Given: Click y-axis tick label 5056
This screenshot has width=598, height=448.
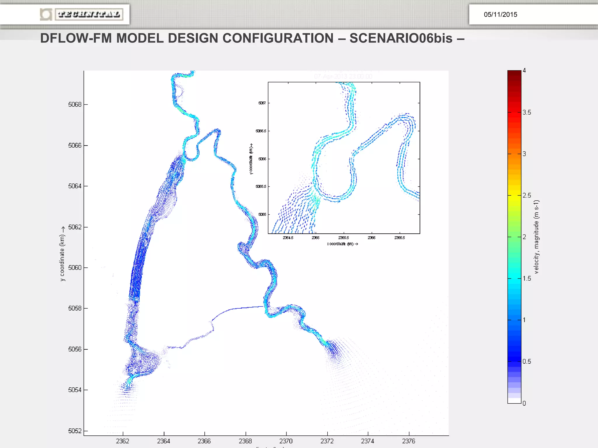Looking at the screenshot, I should [x=75, y=349].
